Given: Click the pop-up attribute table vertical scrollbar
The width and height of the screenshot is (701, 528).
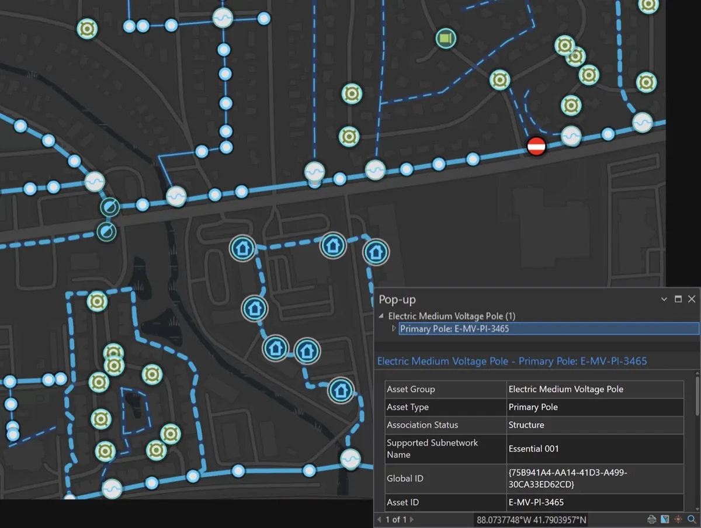Looking at the screenshot, I should tap(696, 441).
